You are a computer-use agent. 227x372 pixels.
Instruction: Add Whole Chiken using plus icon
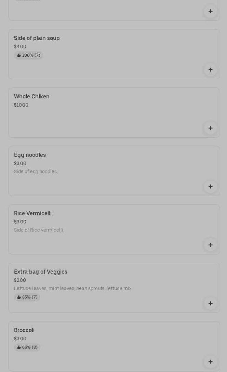[210, 128]
